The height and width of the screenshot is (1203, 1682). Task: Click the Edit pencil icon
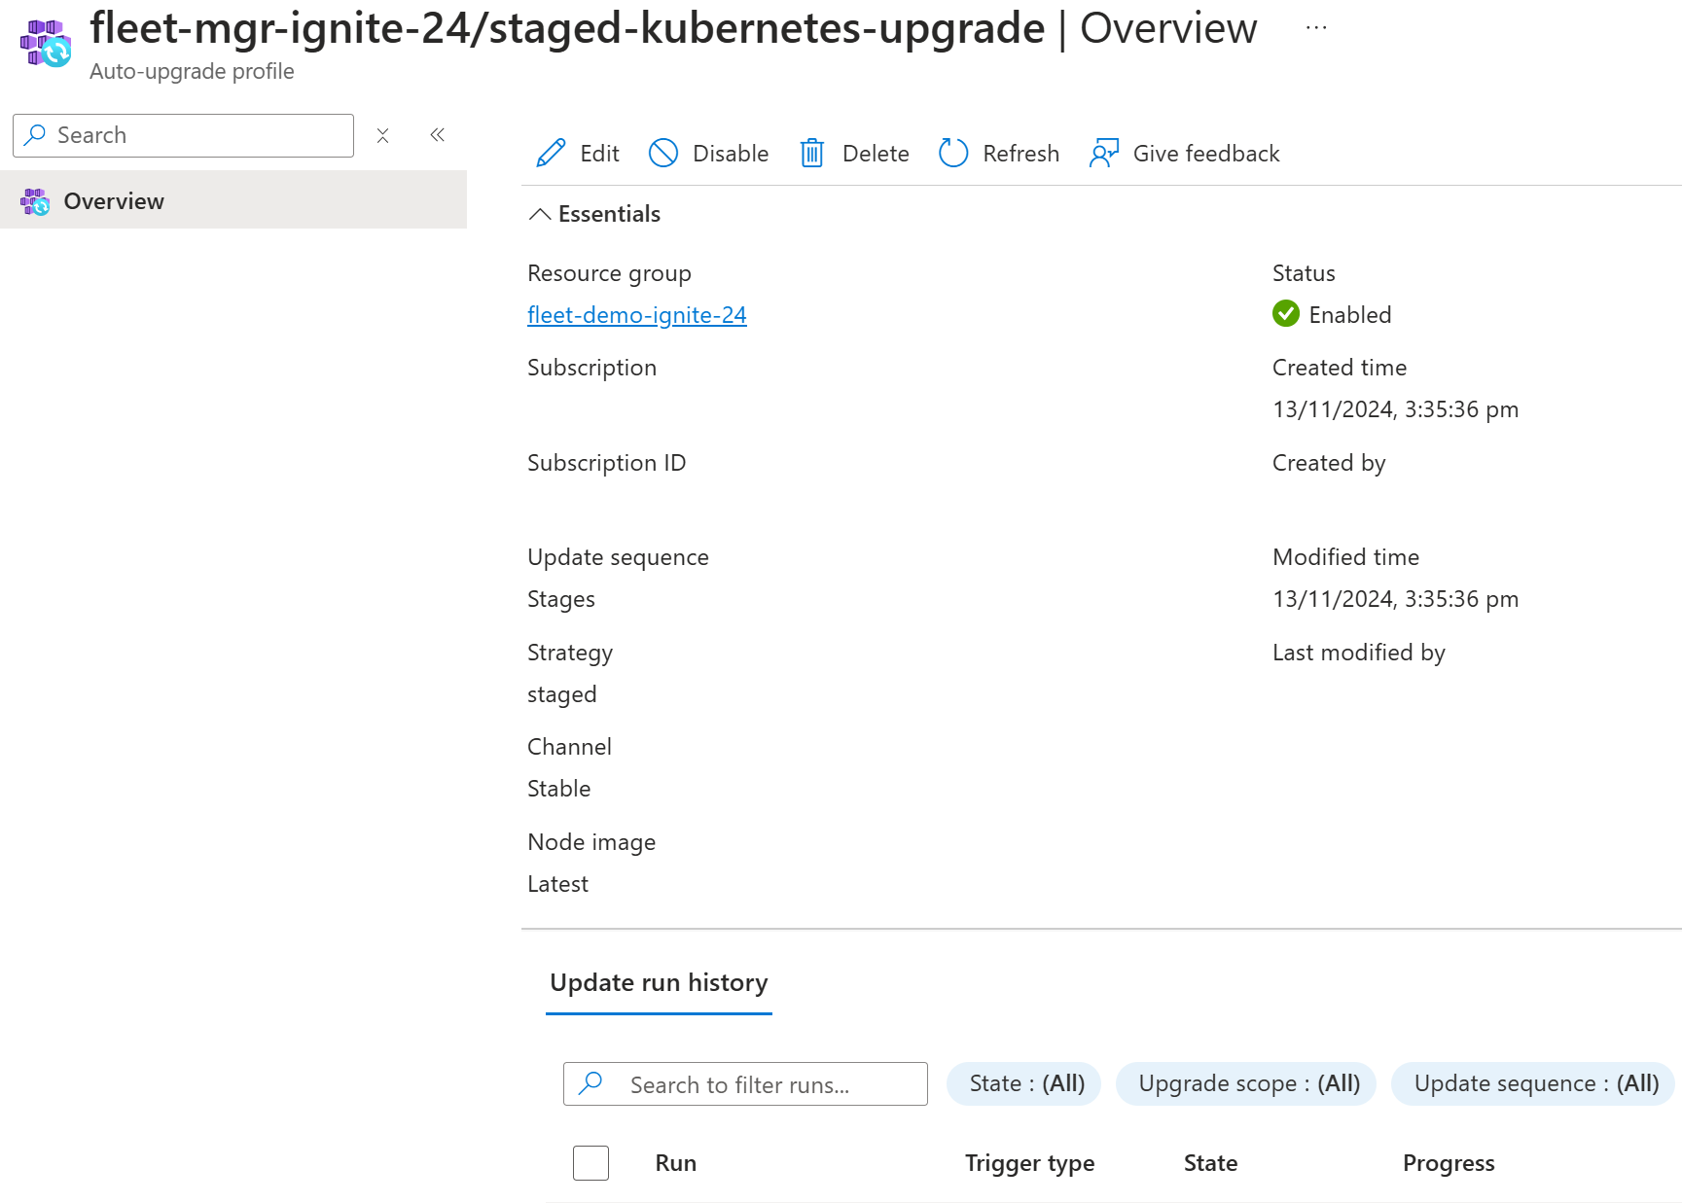coord(551,154)
